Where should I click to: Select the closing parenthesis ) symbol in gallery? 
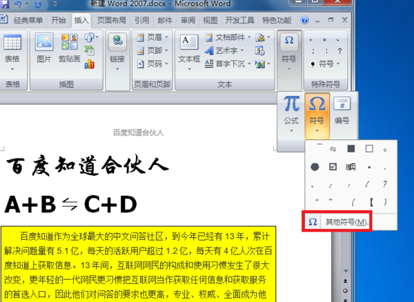point(385,202)
